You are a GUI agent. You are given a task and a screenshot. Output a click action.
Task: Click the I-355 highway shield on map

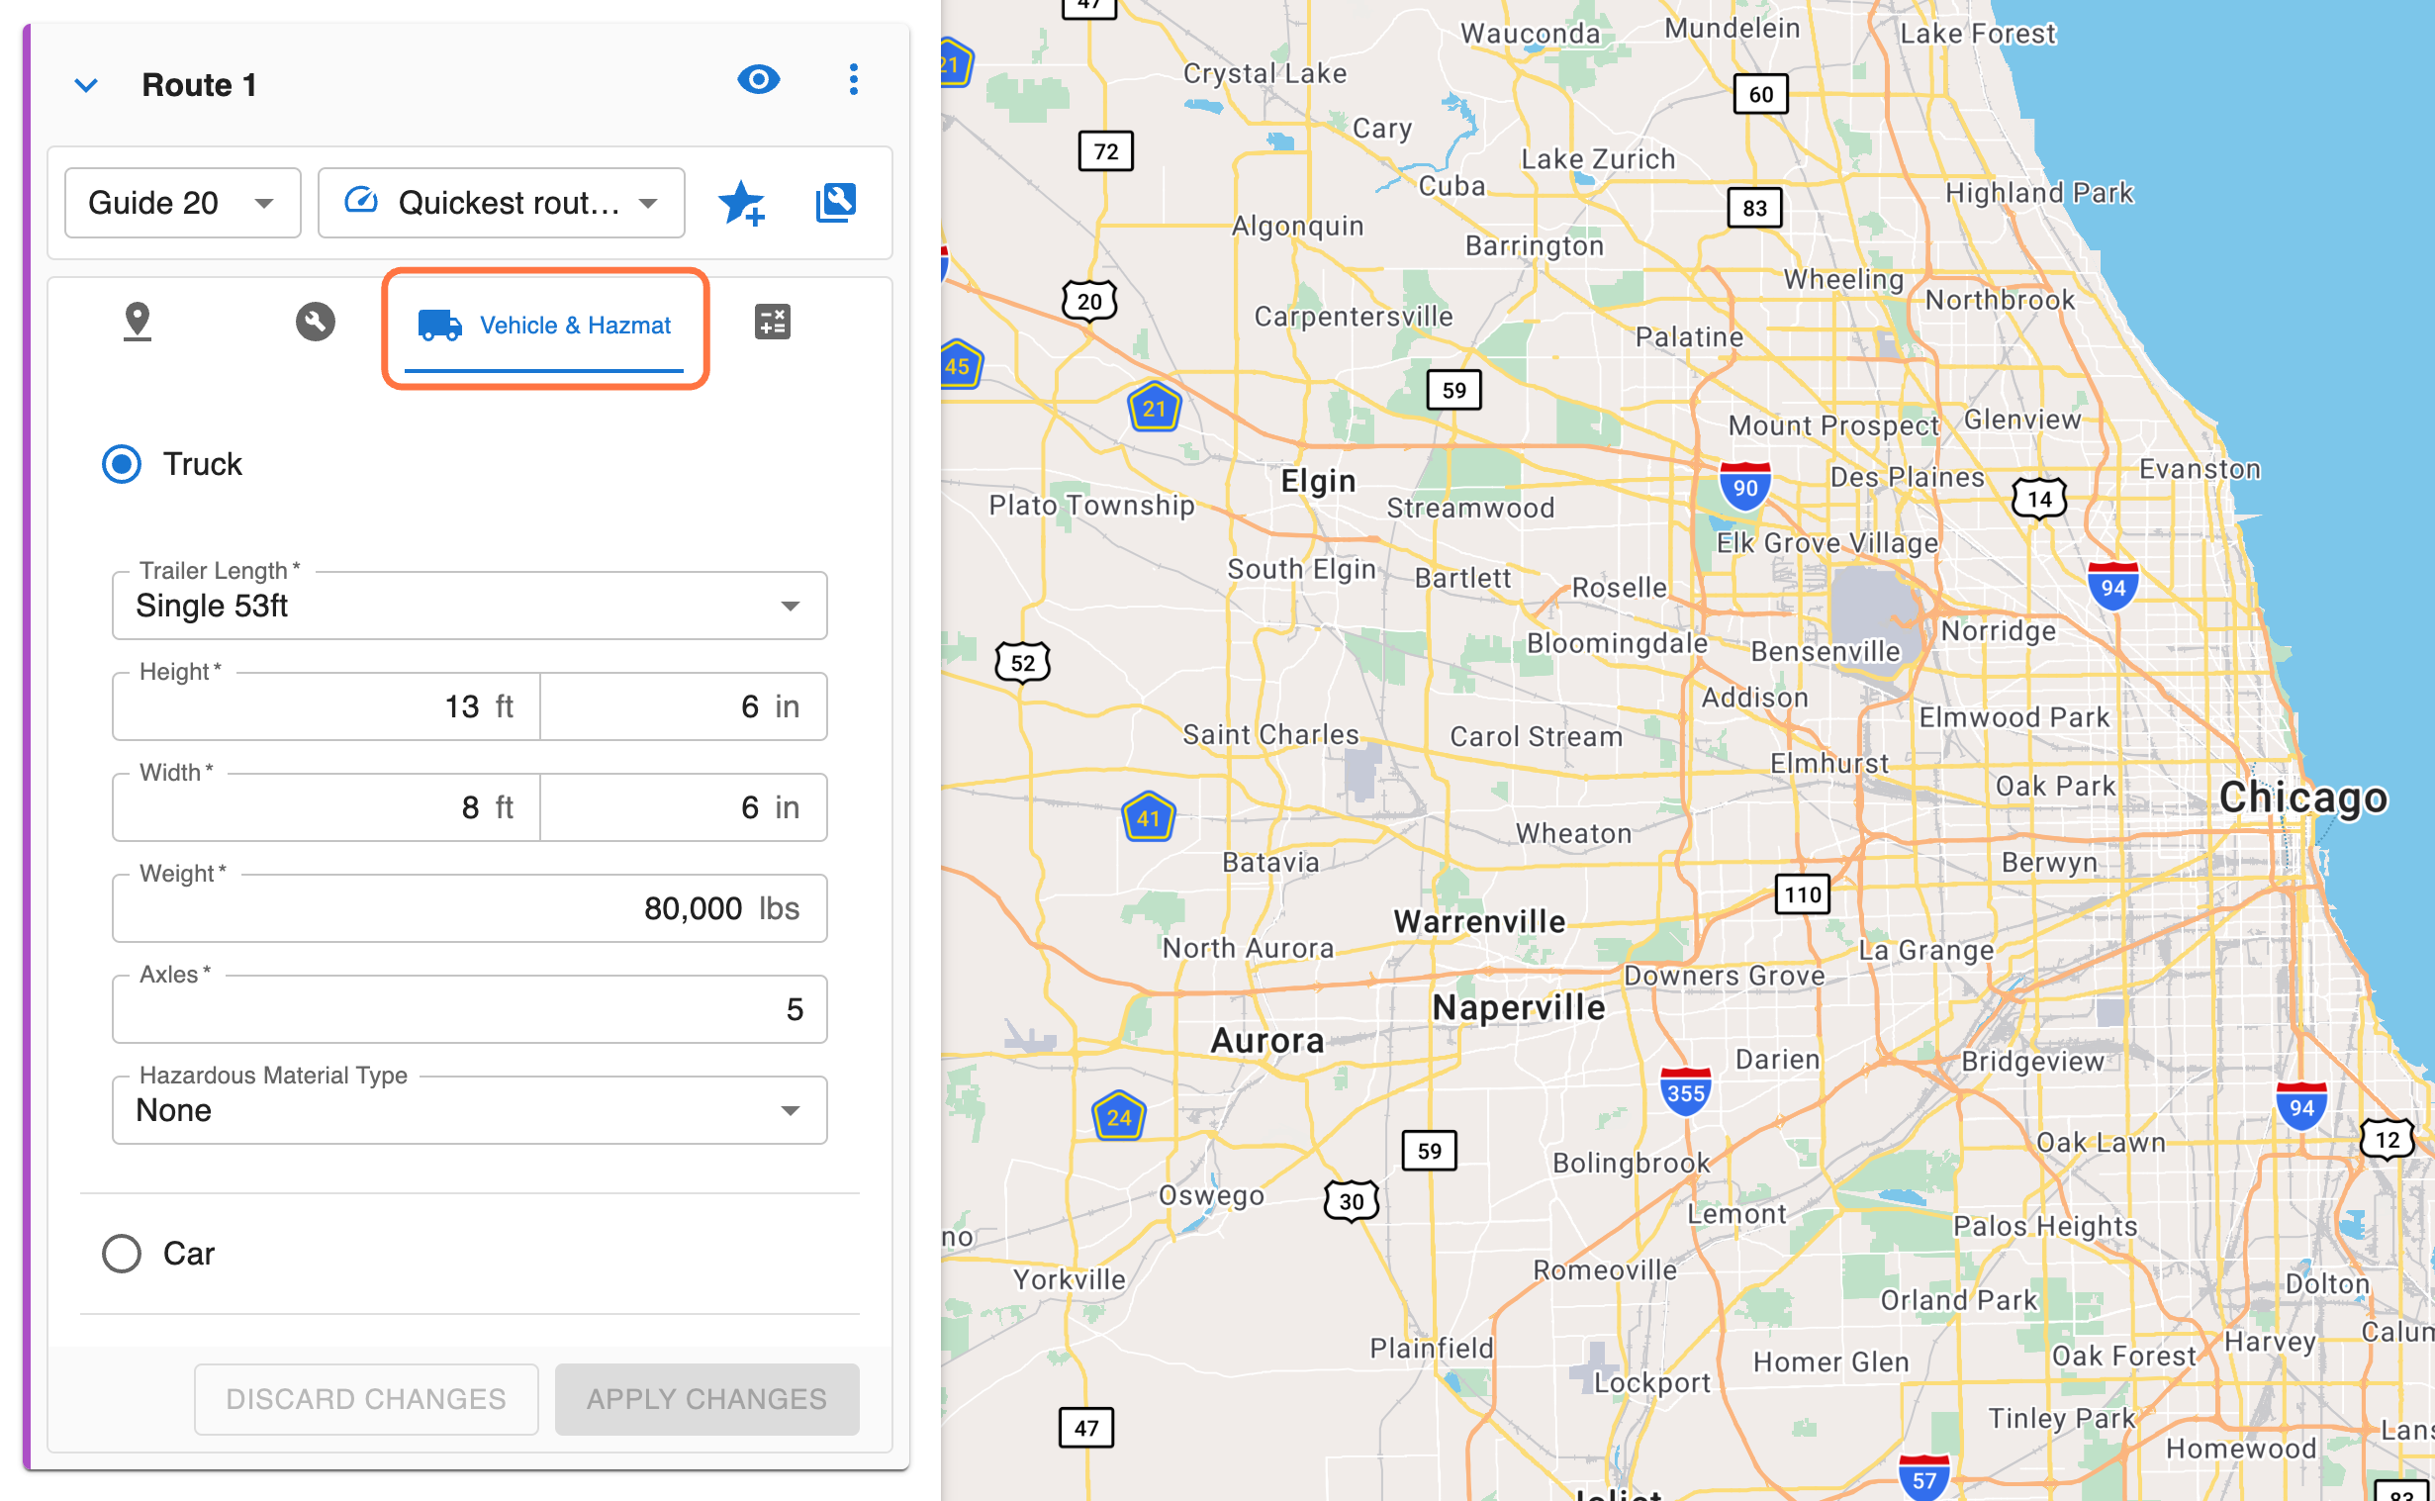(x=1686, y=1092)
